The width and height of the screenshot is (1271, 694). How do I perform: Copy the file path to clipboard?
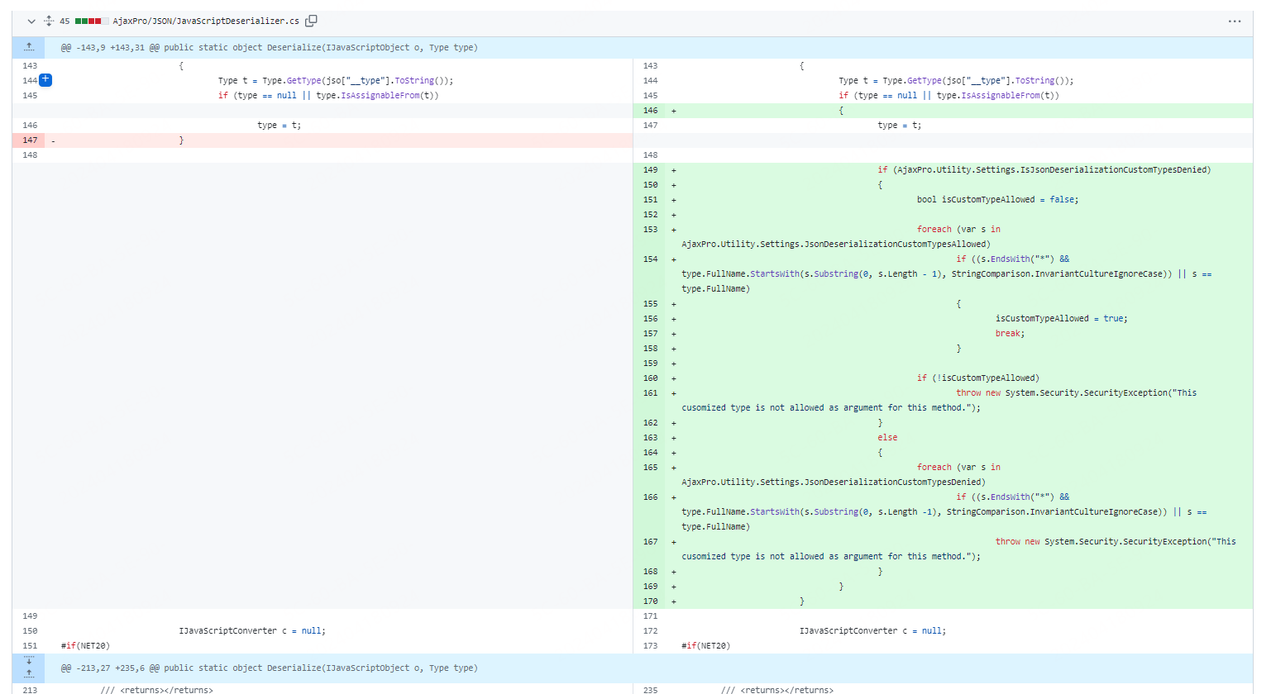311,21
